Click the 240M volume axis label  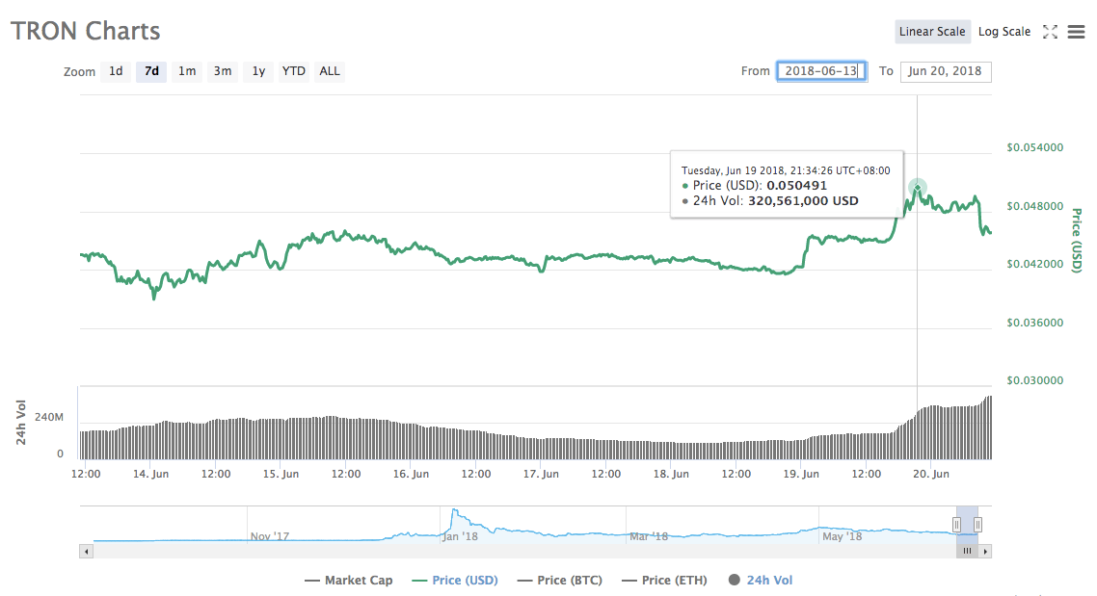[49, 417]
